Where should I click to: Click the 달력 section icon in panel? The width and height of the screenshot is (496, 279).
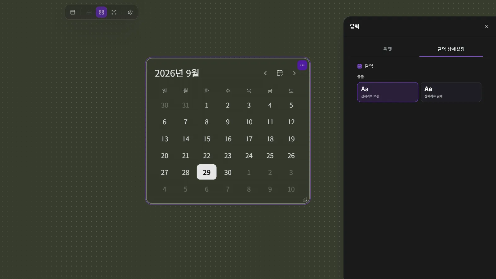pos(360,66)
